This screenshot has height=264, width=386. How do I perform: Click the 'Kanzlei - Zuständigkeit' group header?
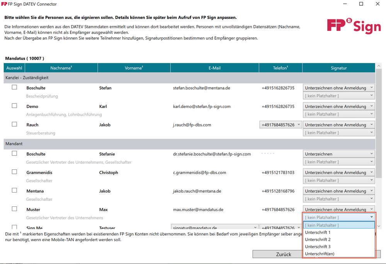[190, 78]
